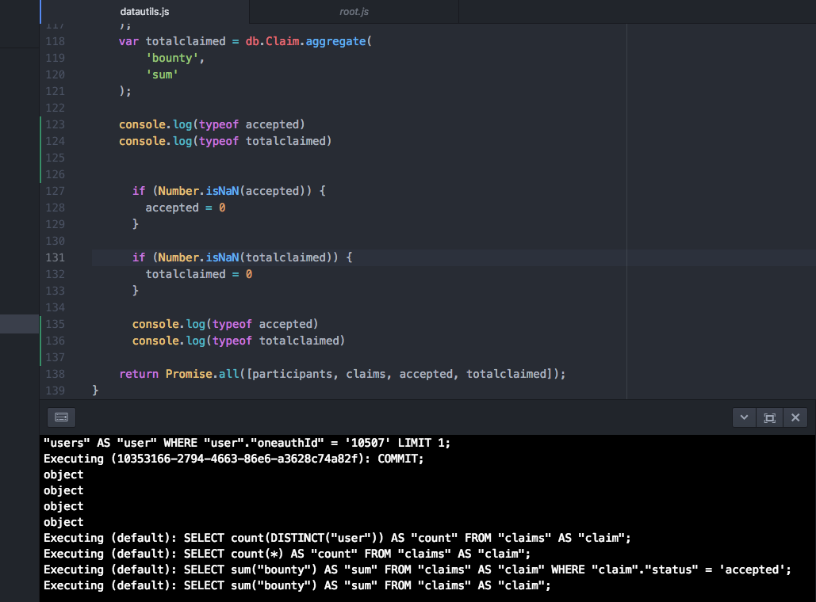Close the terminal panel with the X icon

795,417
